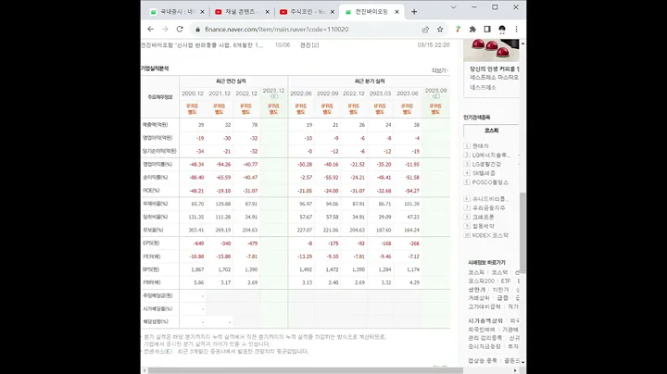Go forward in browser history
This screenshot has width=667, height=374.
point(165,30)
